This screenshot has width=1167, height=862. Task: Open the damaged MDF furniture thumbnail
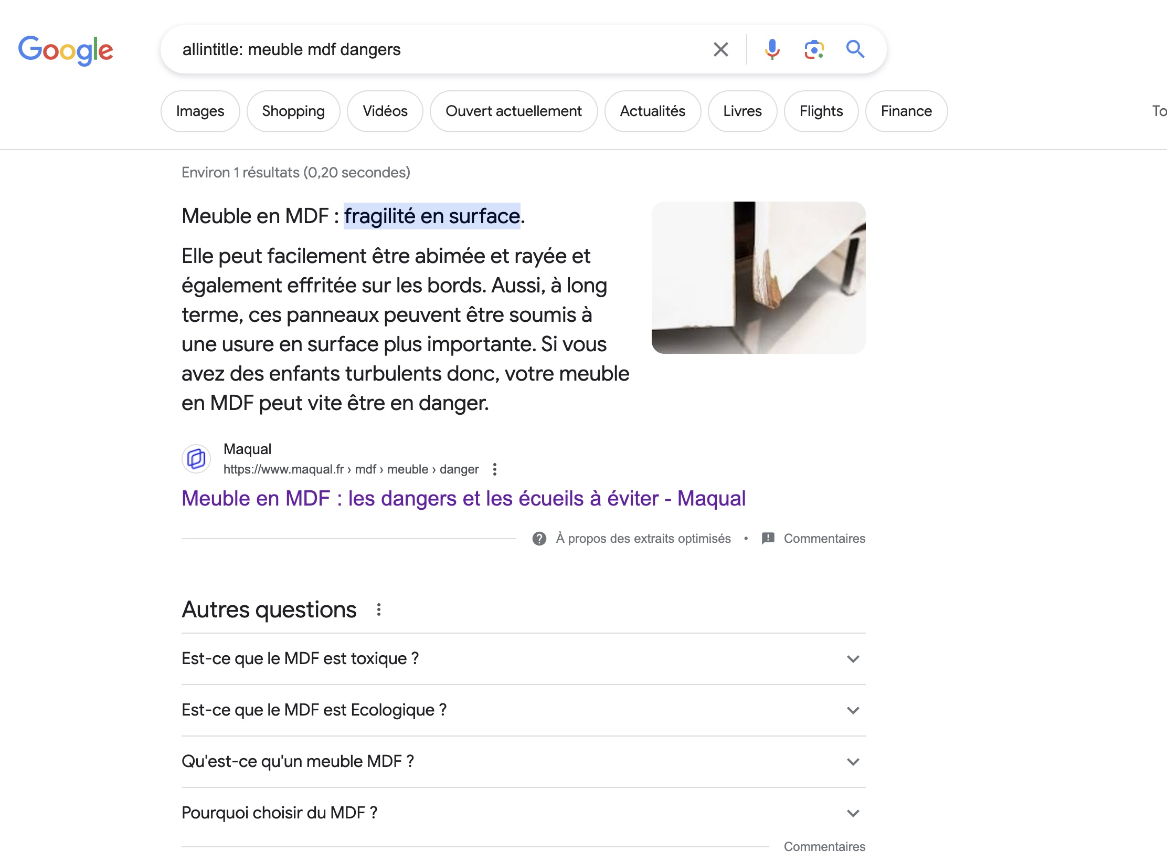coord(758,278)
